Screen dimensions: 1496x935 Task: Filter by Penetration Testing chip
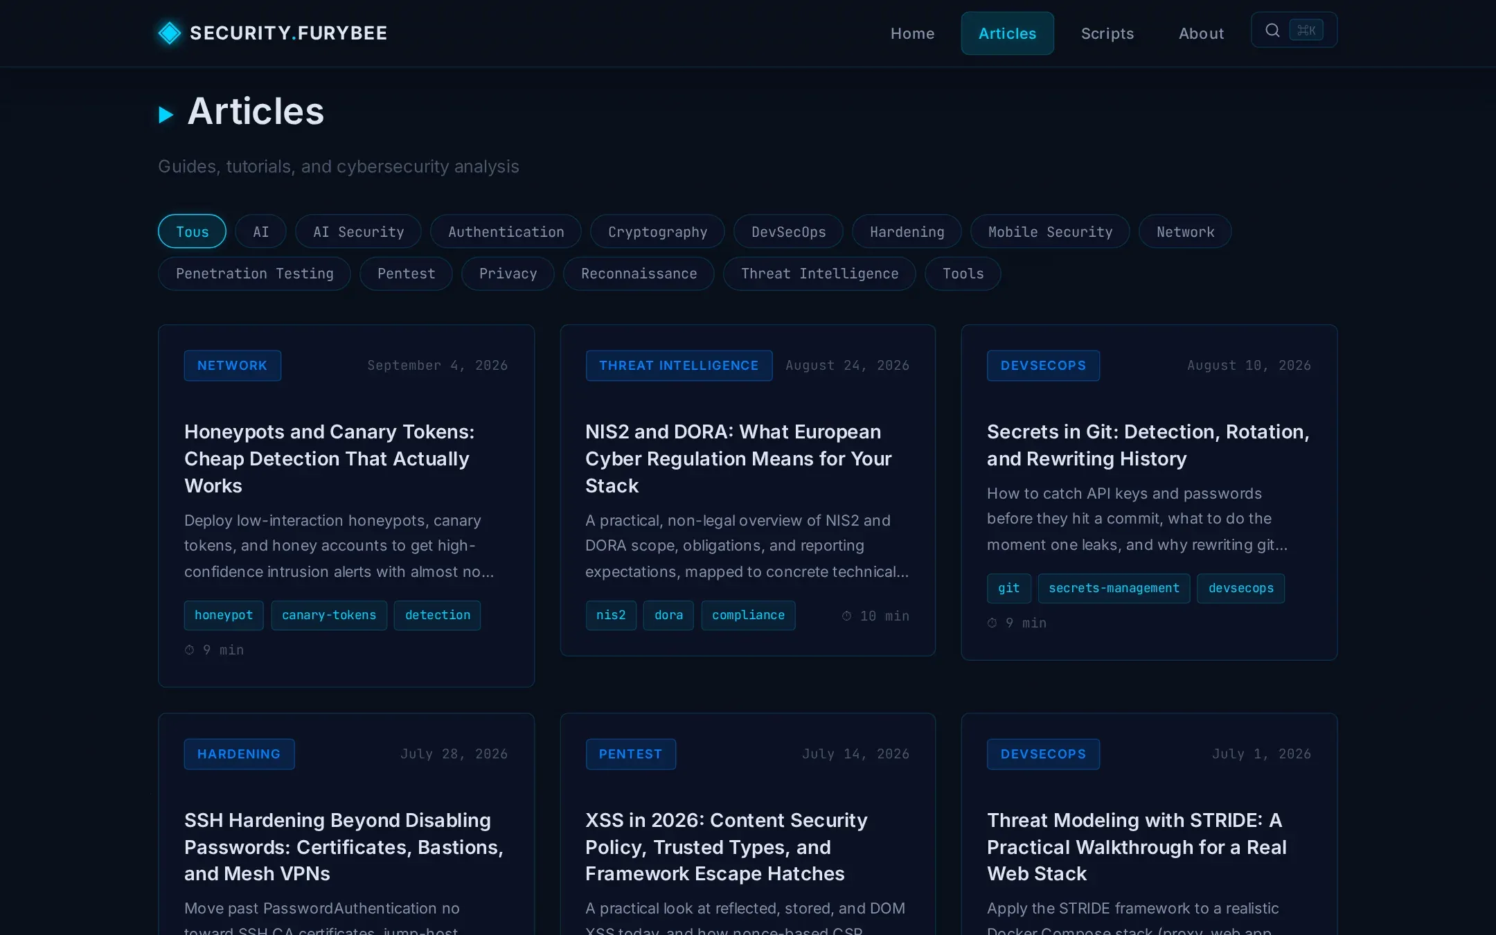click(x=254, y=274)
